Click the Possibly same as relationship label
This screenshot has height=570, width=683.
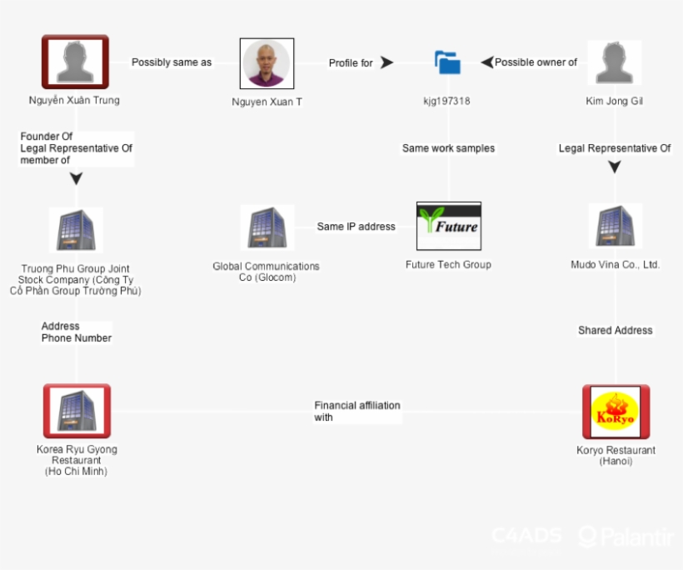point(172,62)
